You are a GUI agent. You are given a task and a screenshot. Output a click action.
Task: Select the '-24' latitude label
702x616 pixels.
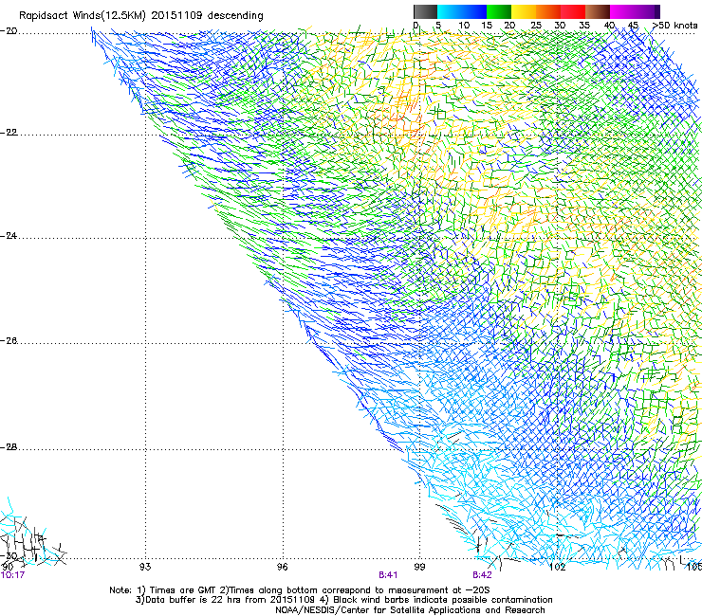(x=9, y=236)
